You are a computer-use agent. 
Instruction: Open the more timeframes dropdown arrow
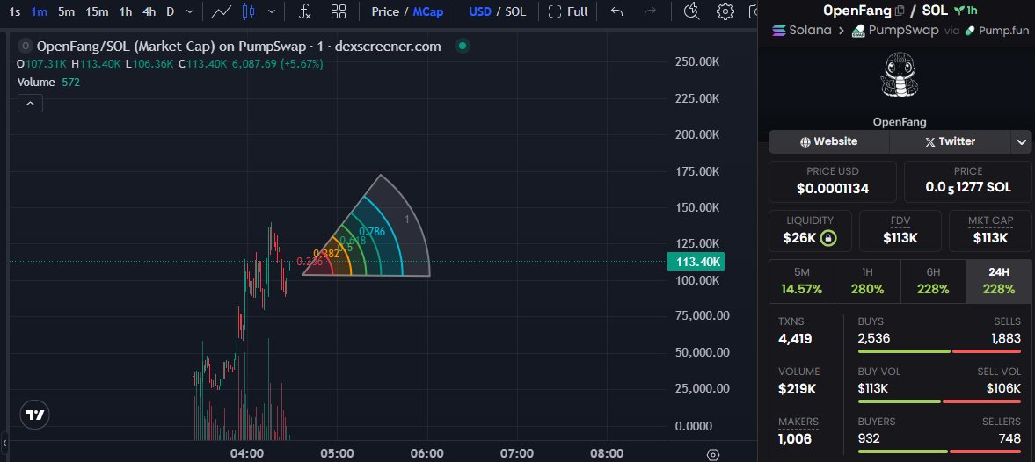tap(190, 11)
